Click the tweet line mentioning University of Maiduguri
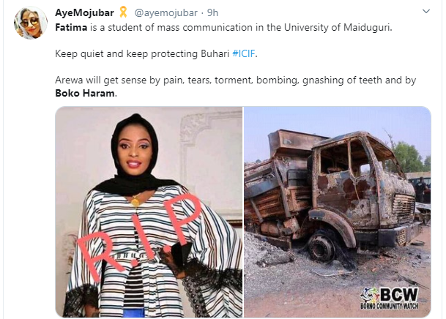Screen dimensions: 446x319 tap(223, 27)
